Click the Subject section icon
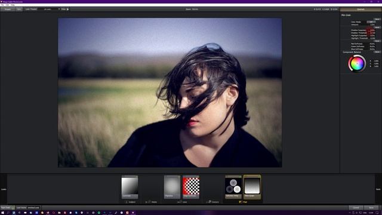The height and width of the screenshot is (215, 382). coord(127,202)
